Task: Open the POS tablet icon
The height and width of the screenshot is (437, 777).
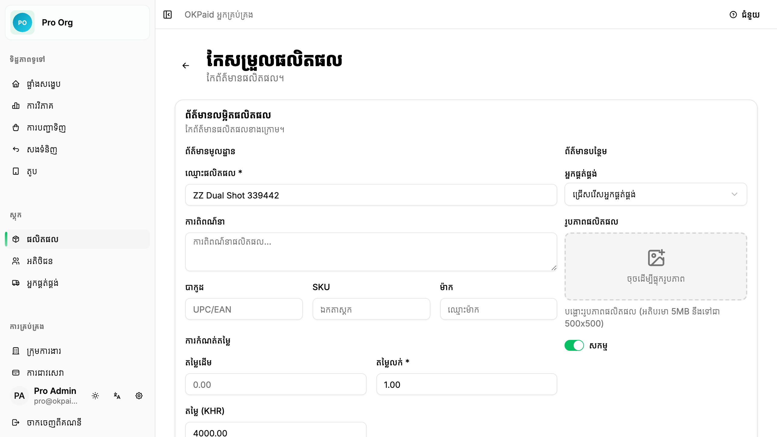Action: point(16,171)
